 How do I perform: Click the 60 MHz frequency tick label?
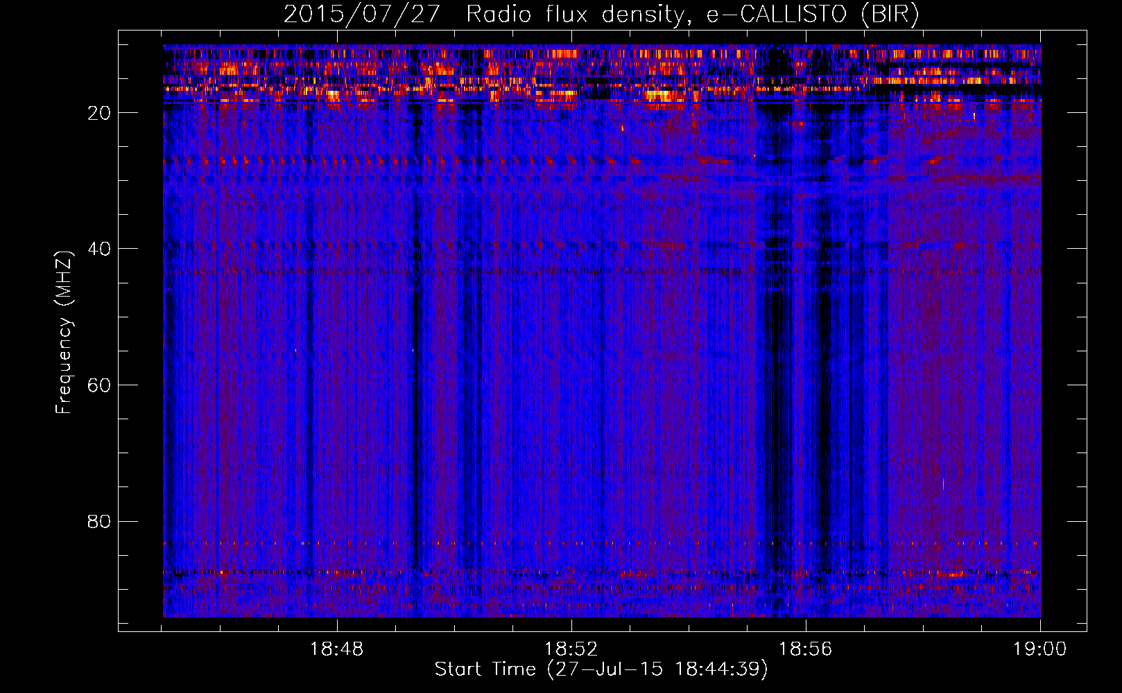click(x=100, y=385)
